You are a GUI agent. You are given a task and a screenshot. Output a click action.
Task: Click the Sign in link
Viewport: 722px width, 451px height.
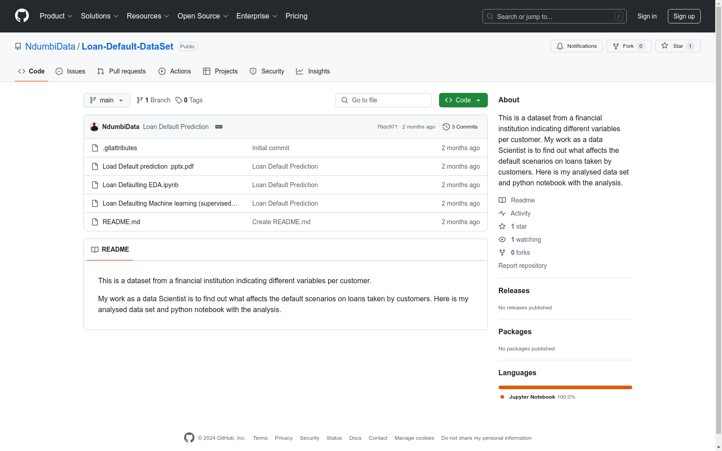pyautogui.click(x=647, y=16)
